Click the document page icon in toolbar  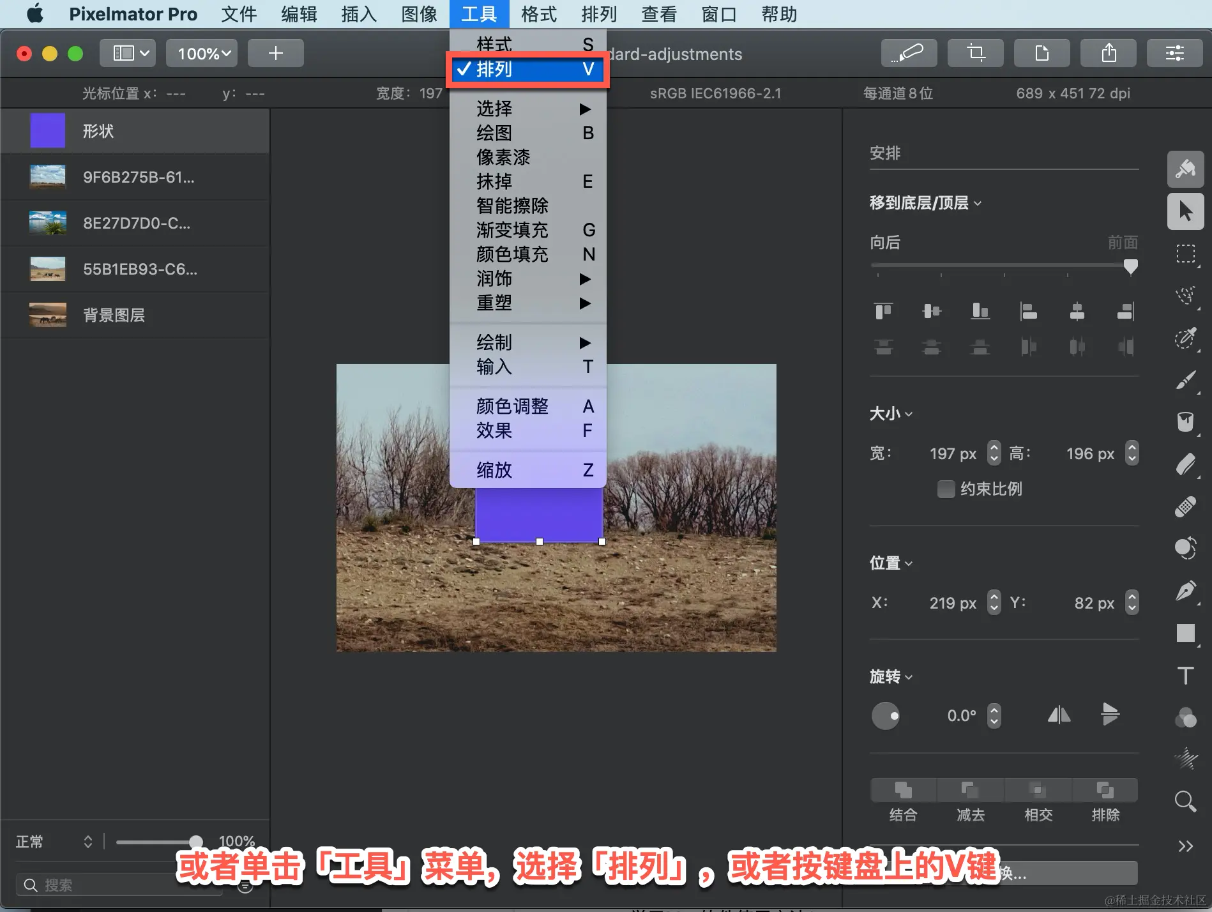1042,53
